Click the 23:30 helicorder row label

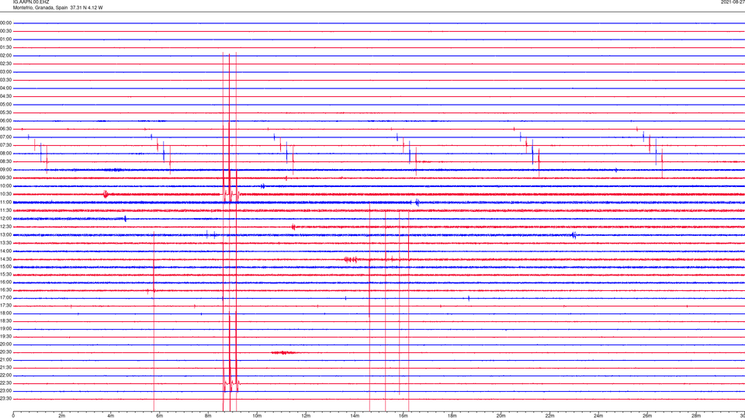point(6,399)
